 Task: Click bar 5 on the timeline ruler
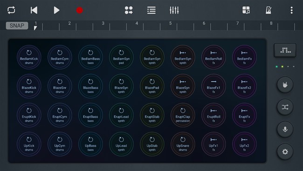(x=170, y=23)
